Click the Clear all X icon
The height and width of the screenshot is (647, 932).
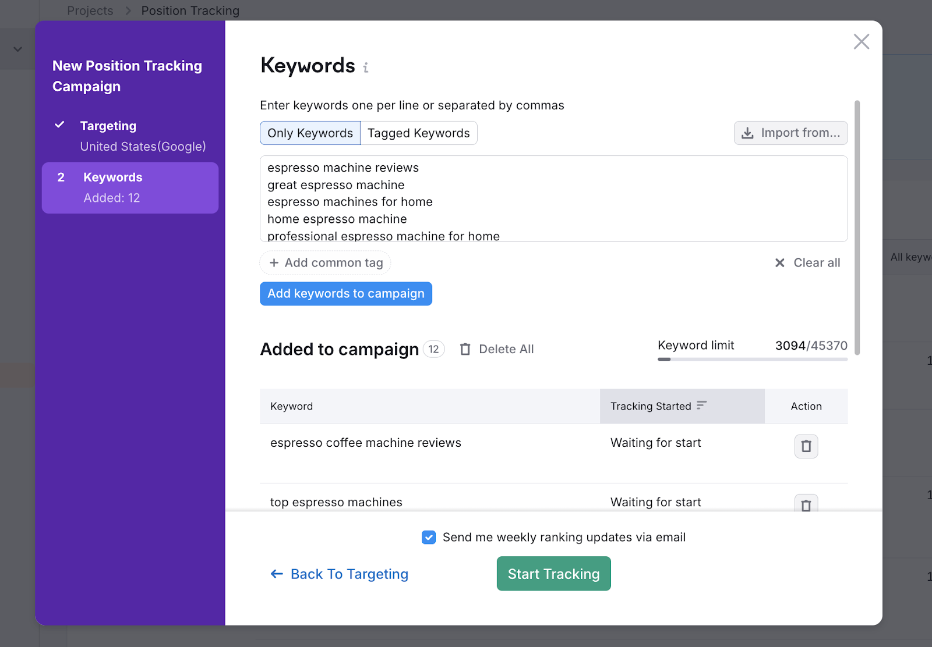779,263
